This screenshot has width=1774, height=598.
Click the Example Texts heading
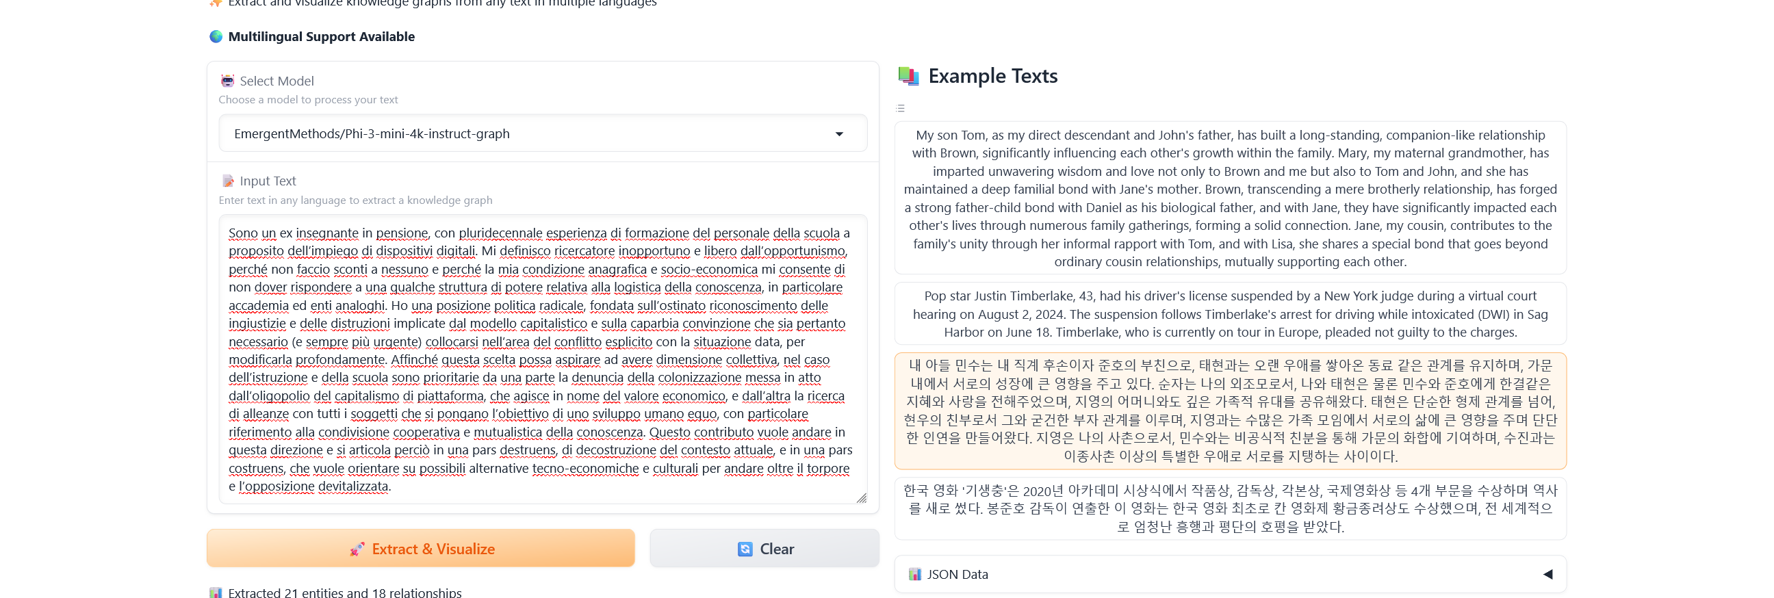click(x=992, y=76)
